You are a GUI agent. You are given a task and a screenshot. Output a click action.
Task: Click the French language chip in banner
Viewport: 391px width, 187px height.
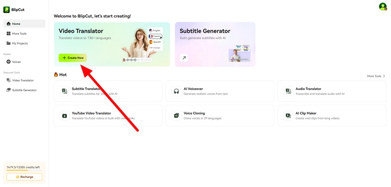pos(155,36)
